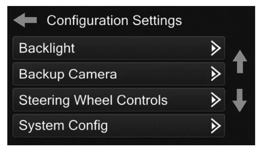
Task: Expand the System Config submenu
Action: [x=215, y=126]
